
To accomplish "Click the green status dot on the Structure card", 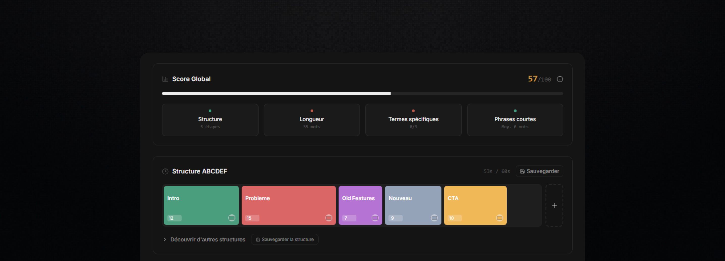I will coord(210,111).
